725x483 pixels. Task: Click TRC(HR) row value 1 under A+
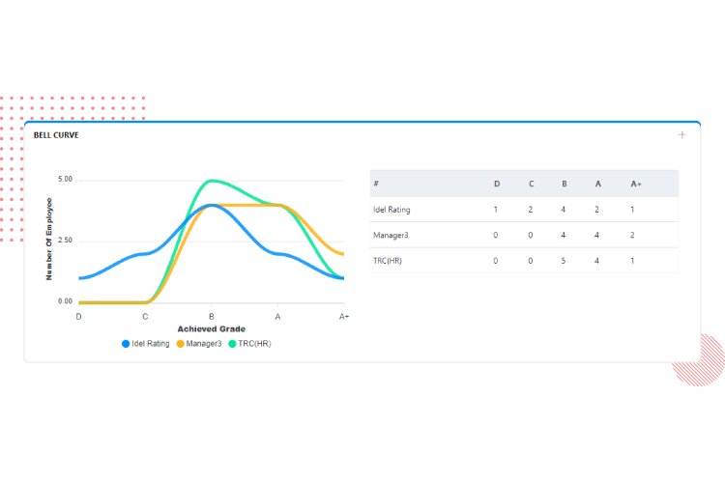pyautogui.click(x=632, y=261)
